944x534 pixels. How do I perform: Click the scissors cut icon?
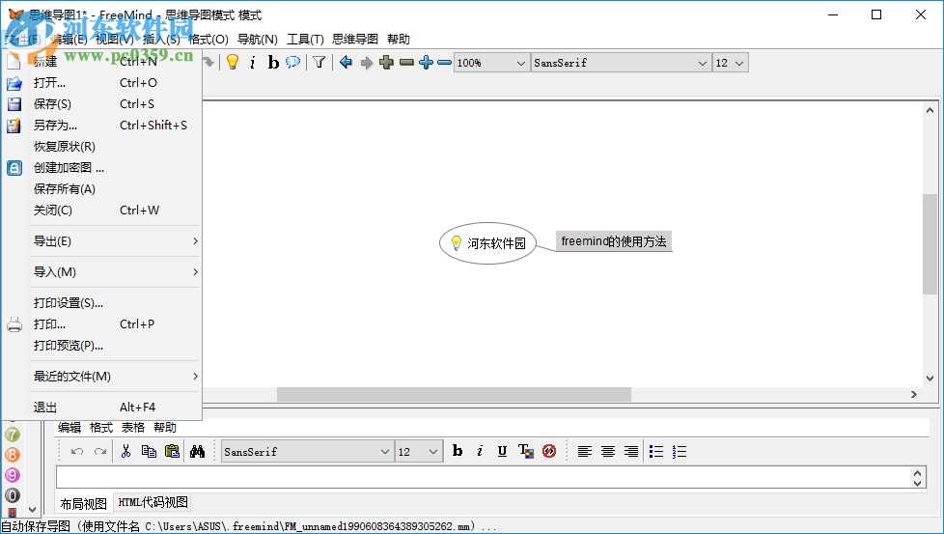(125, 451)
